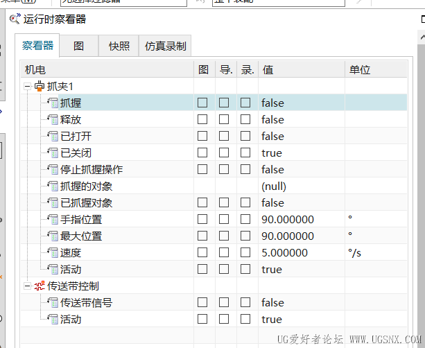This screenshot has height=348, width=425.
Task: Select the 速度 row label
Action: click(71, 253)
